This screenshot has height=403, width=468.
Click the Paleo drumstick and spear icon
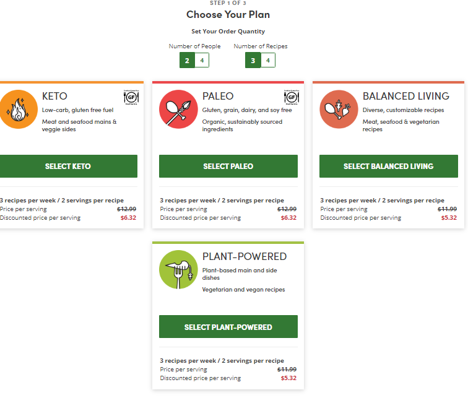tap(178, 109)
